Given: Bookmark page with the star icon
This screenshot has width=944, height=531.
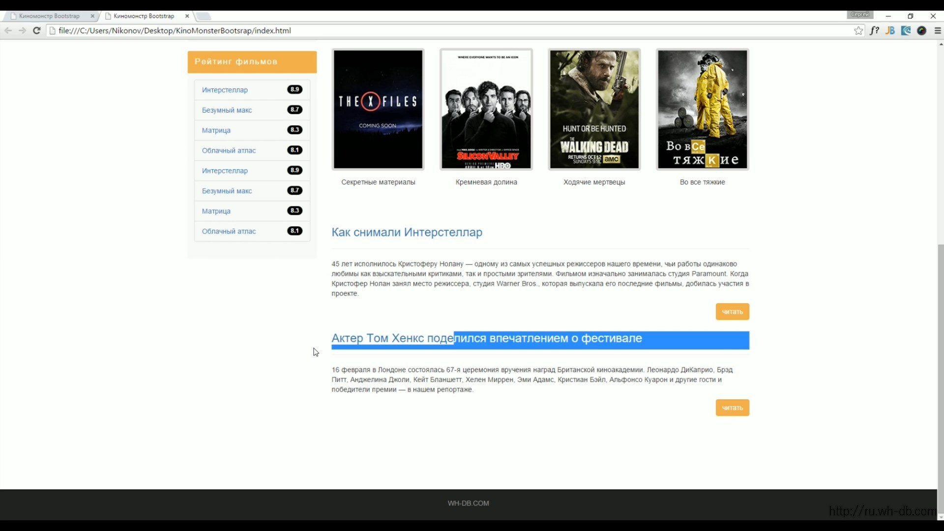Looking at the screenshot, I should (x=858, y=30).
